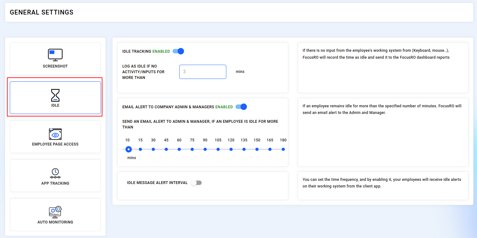Click the slider handle at 10 mins

tap(128, 149)
